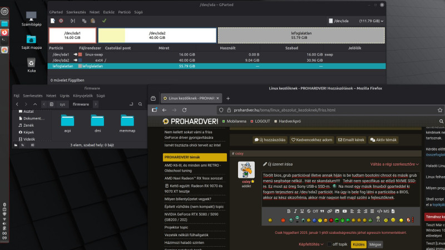
Task: Click the root drive icon in path bar
Action: pyautogui.click(x=52, y=104)
